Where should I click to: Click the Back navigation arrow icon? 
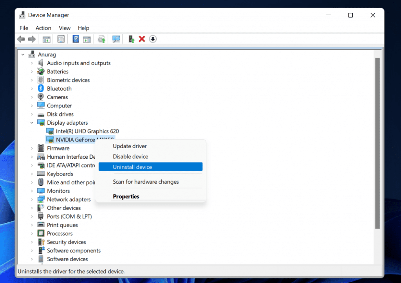pos(21,39)
